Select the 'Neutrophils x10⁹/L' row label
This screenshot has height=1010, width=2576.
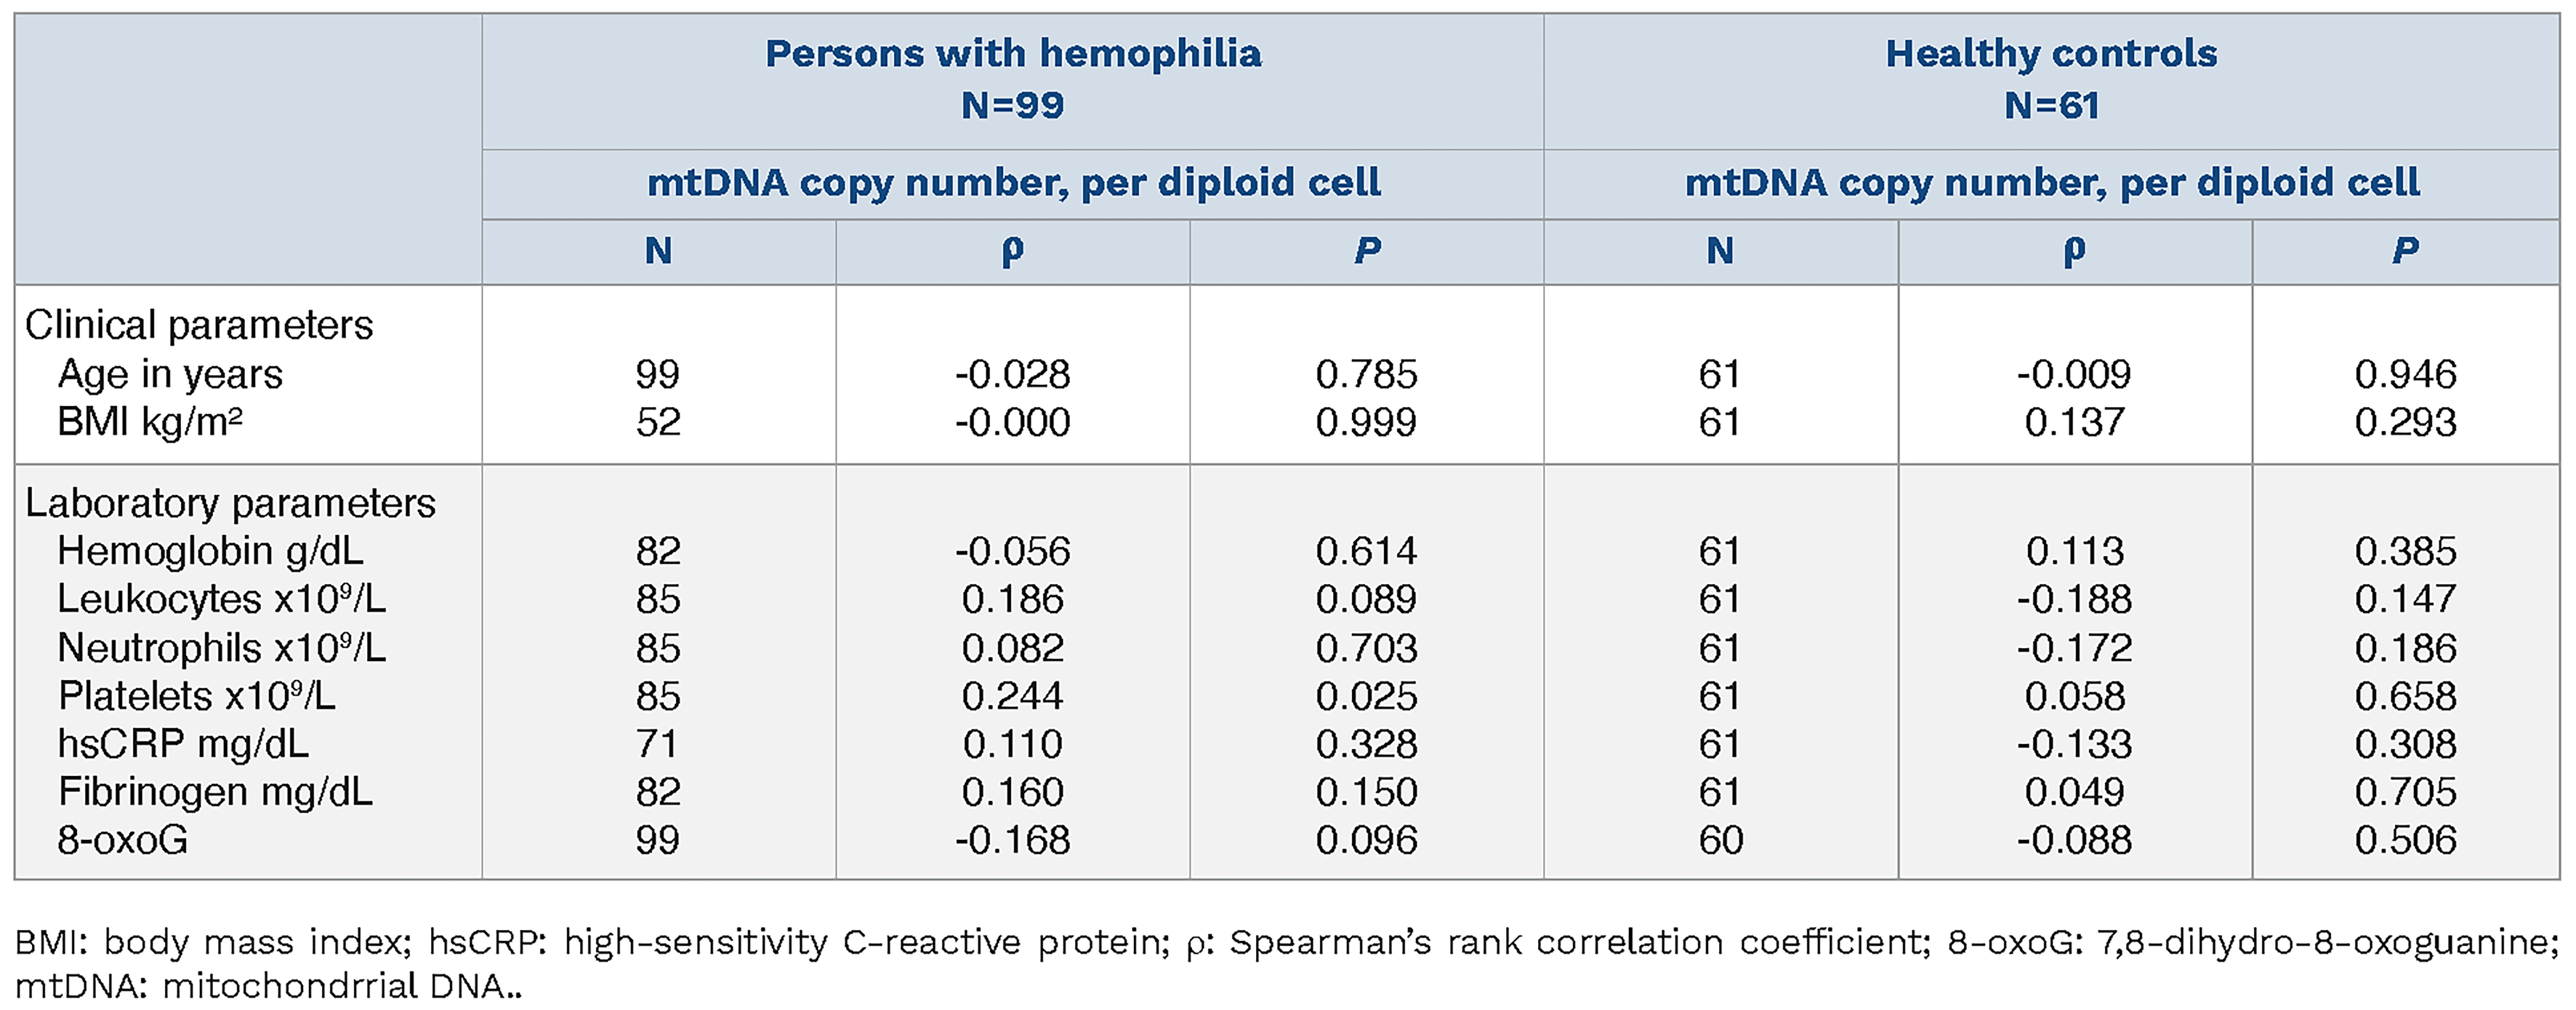[221, 648]
